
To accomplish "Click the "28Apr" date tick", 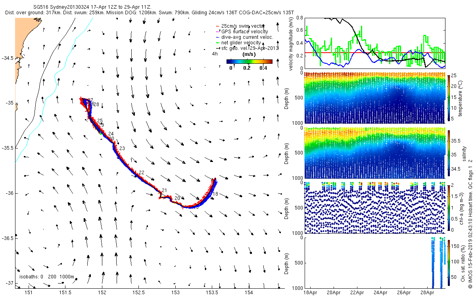I will pos(427,293).
